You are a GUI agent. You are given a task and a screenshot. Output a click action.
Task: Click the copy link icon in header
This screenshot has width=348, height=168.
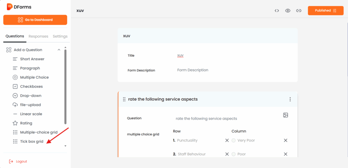(x=299, y=11)
